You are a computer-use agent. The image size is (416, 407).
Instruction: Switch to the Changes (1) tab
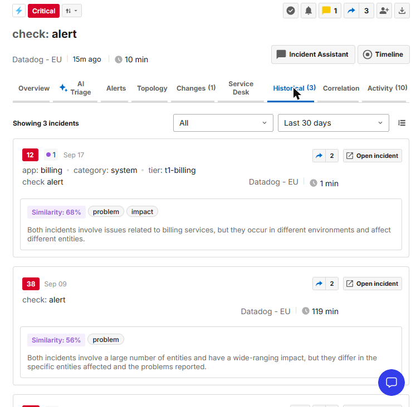[196, 88]
